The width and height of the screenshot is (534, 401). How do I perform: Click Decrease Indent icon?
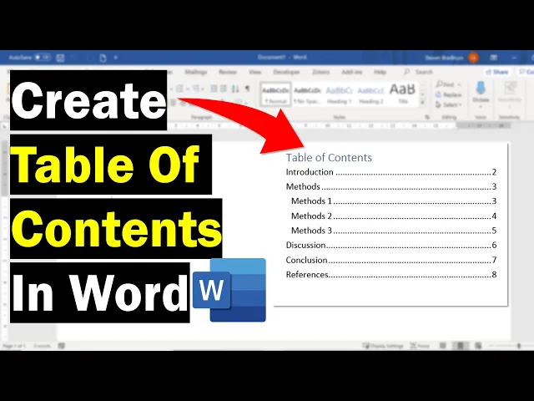point(214,89)
